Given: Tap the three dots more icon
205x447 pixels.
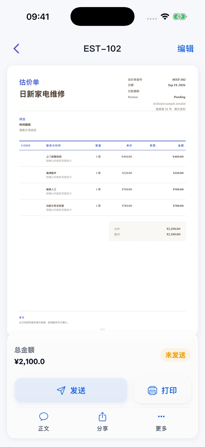Looking at the screenshot, I should click(x=161, y=416).
